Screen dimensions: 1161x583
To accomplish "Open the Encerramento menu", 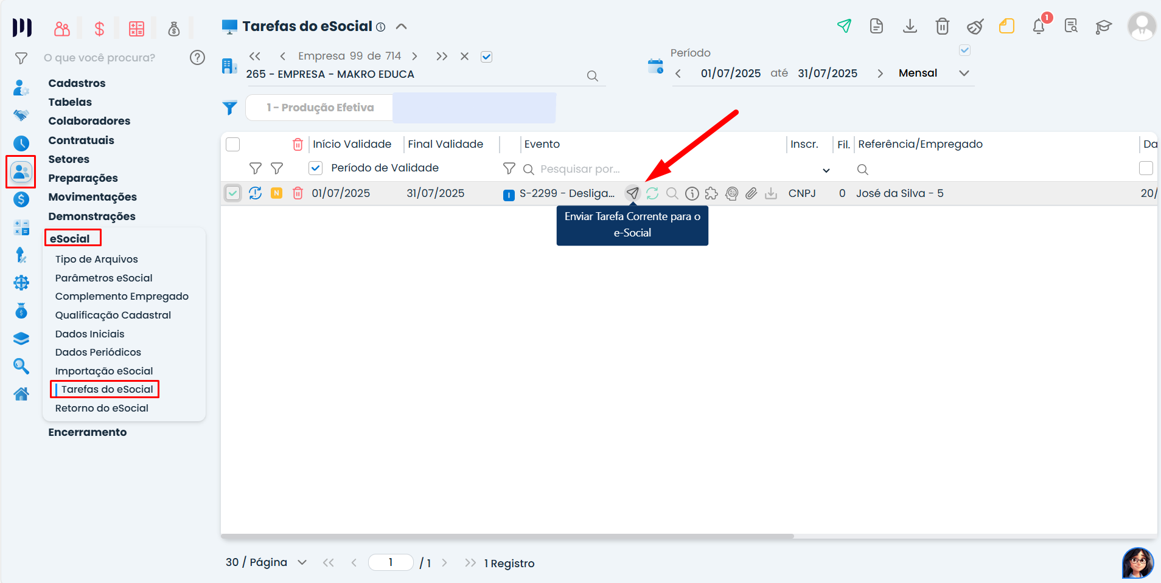I will pos(88,432).
